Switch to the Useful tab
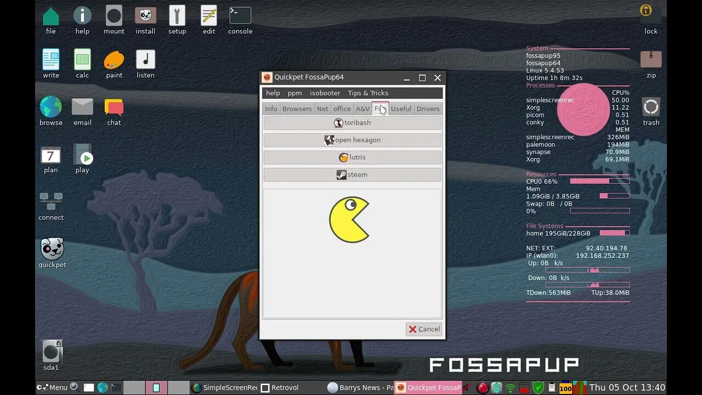This screenshot has width=702, height=395. click(401, 109)
